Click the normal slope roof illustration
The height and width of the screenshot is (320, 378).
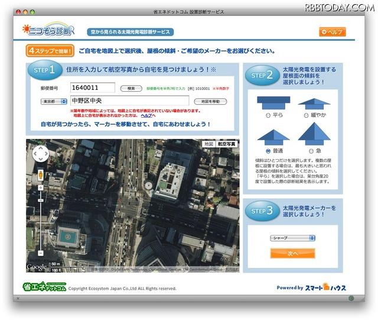pyautogui.click(x=273, y=137)
